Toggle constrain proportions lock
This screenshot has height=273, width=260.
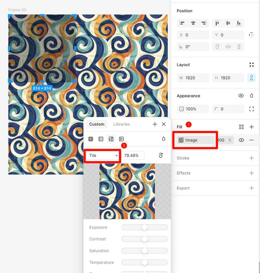[251, 78]
